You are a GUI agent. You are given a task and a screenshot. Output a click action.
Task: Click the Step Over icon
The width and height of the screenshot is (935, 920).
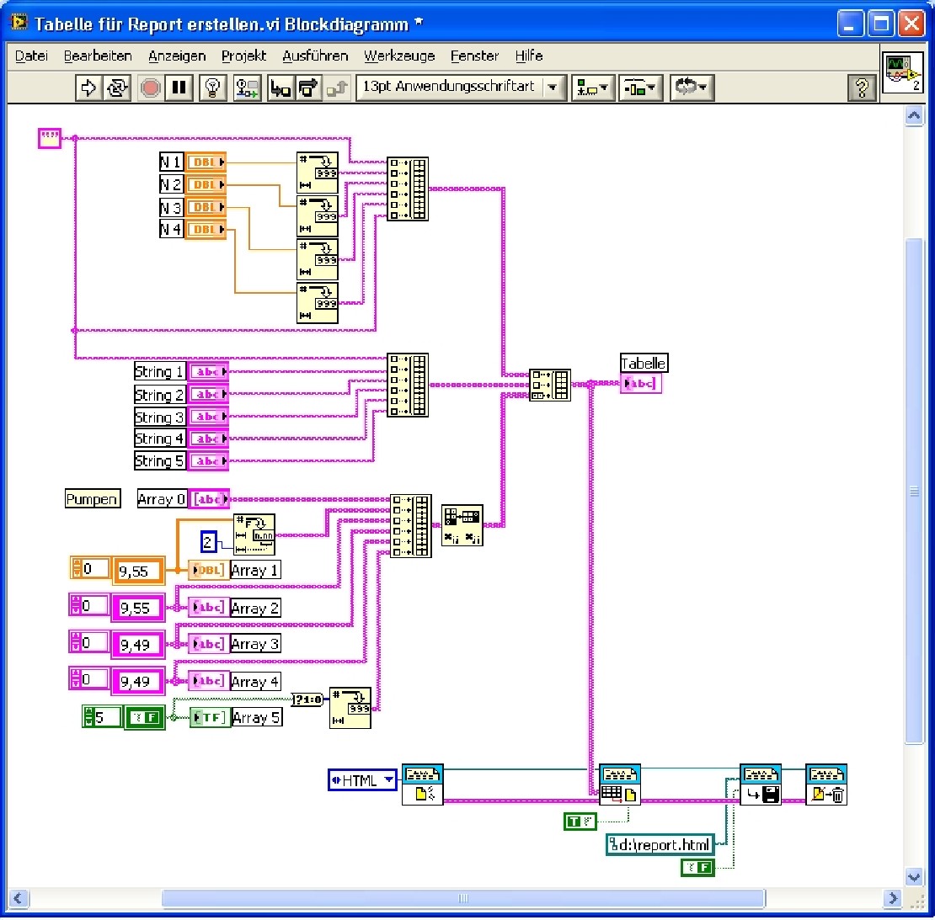pyautogui.click(x=308, y=88)
